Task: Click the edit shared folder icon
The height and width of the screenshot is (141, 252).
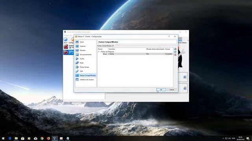Action: click(x=175, y=52)
